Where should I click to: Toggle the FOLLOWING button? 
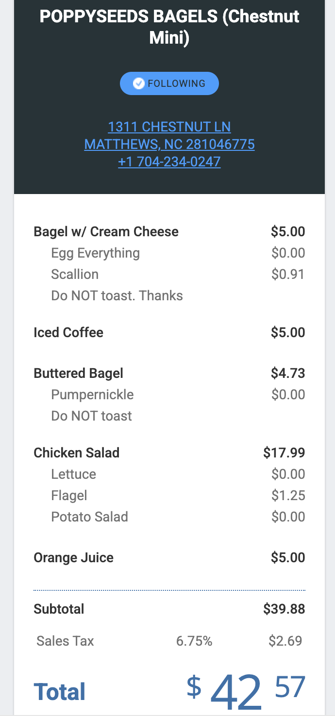169,83
